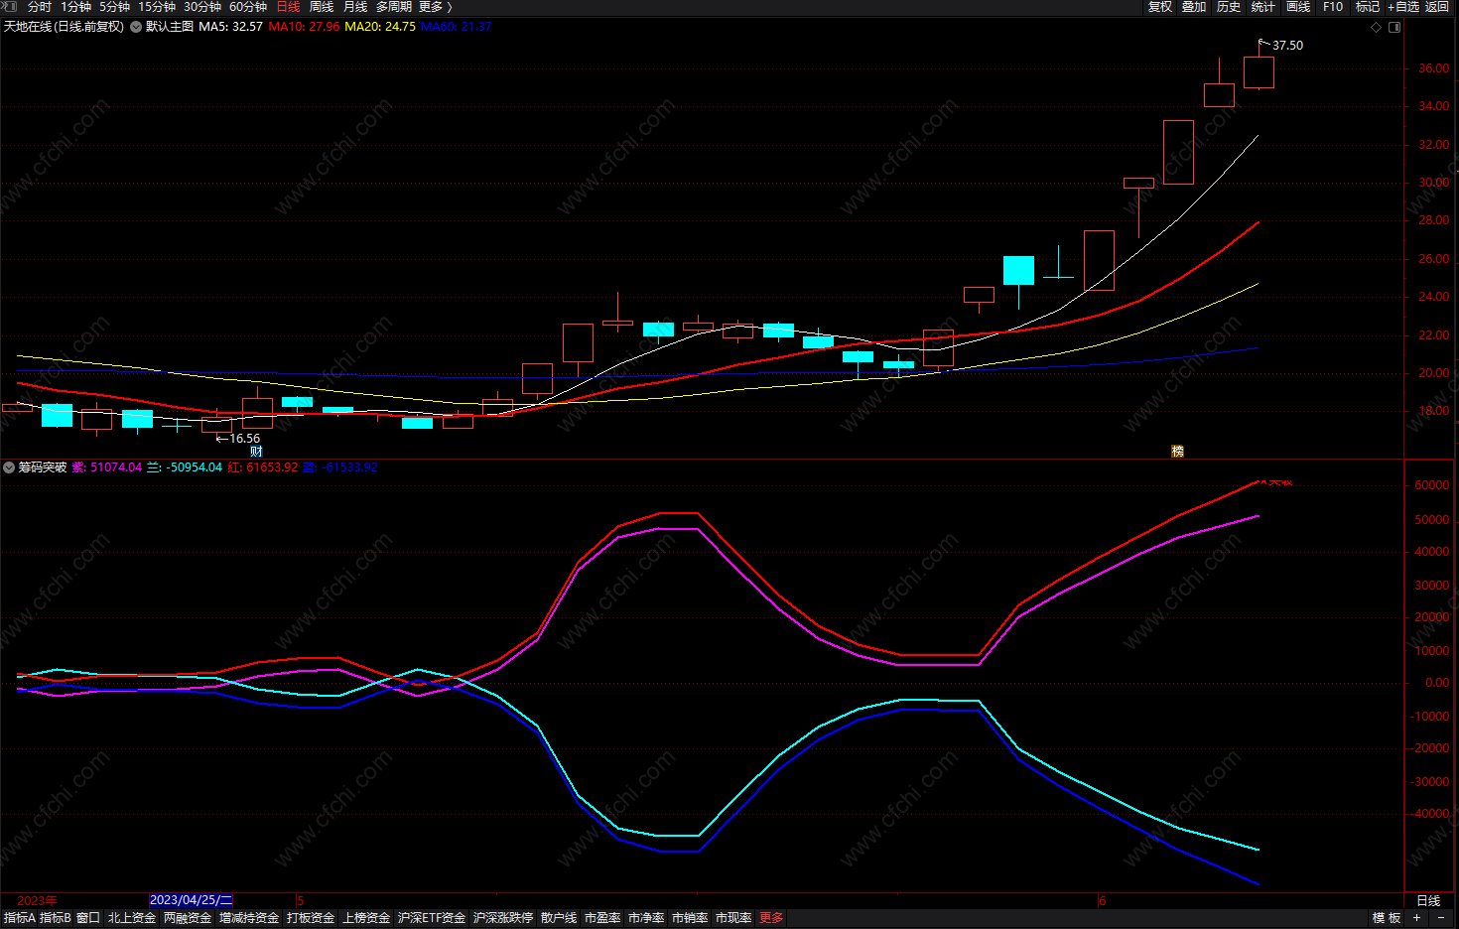Click the 37.50 high price label
The image size is (1459, 929).
tap(1287, 46)
